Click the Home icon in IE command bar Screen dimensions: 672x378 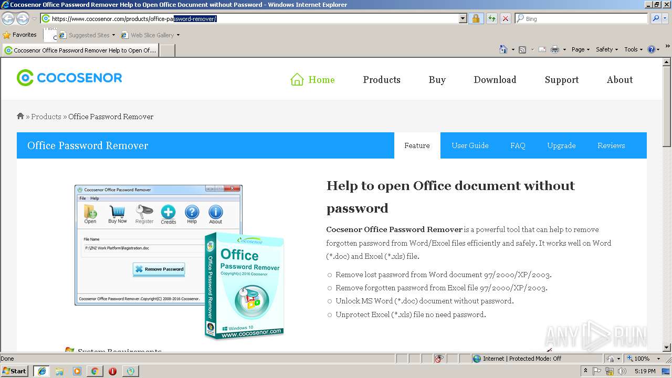pyautogui.click(x=503, y=49)
